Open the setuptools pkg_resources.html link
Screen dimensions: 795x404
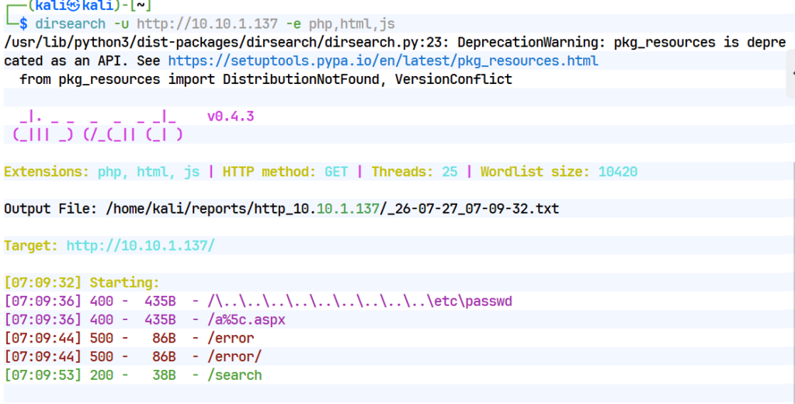pos(384,61)
